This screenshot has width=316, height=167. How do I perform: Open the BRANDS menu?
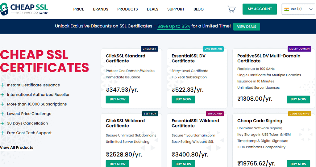pos(101,9)
